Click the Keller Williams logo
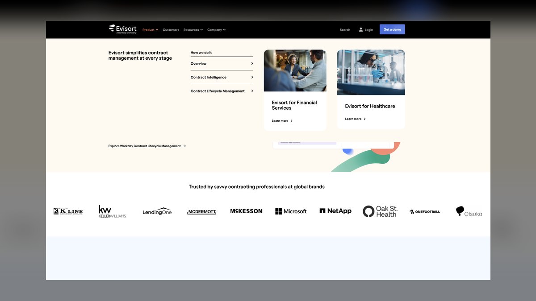The height and width of the screenshot is (301, 536). [112, 211]
